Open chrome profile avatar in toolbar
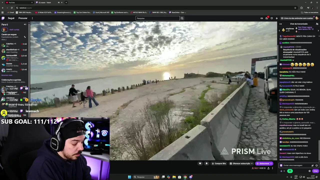 click(312, 8)
